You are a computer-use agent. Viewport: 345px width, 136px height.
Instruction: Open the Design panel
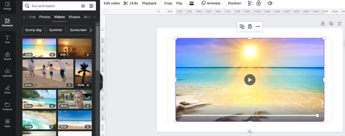tap(7, 6)
